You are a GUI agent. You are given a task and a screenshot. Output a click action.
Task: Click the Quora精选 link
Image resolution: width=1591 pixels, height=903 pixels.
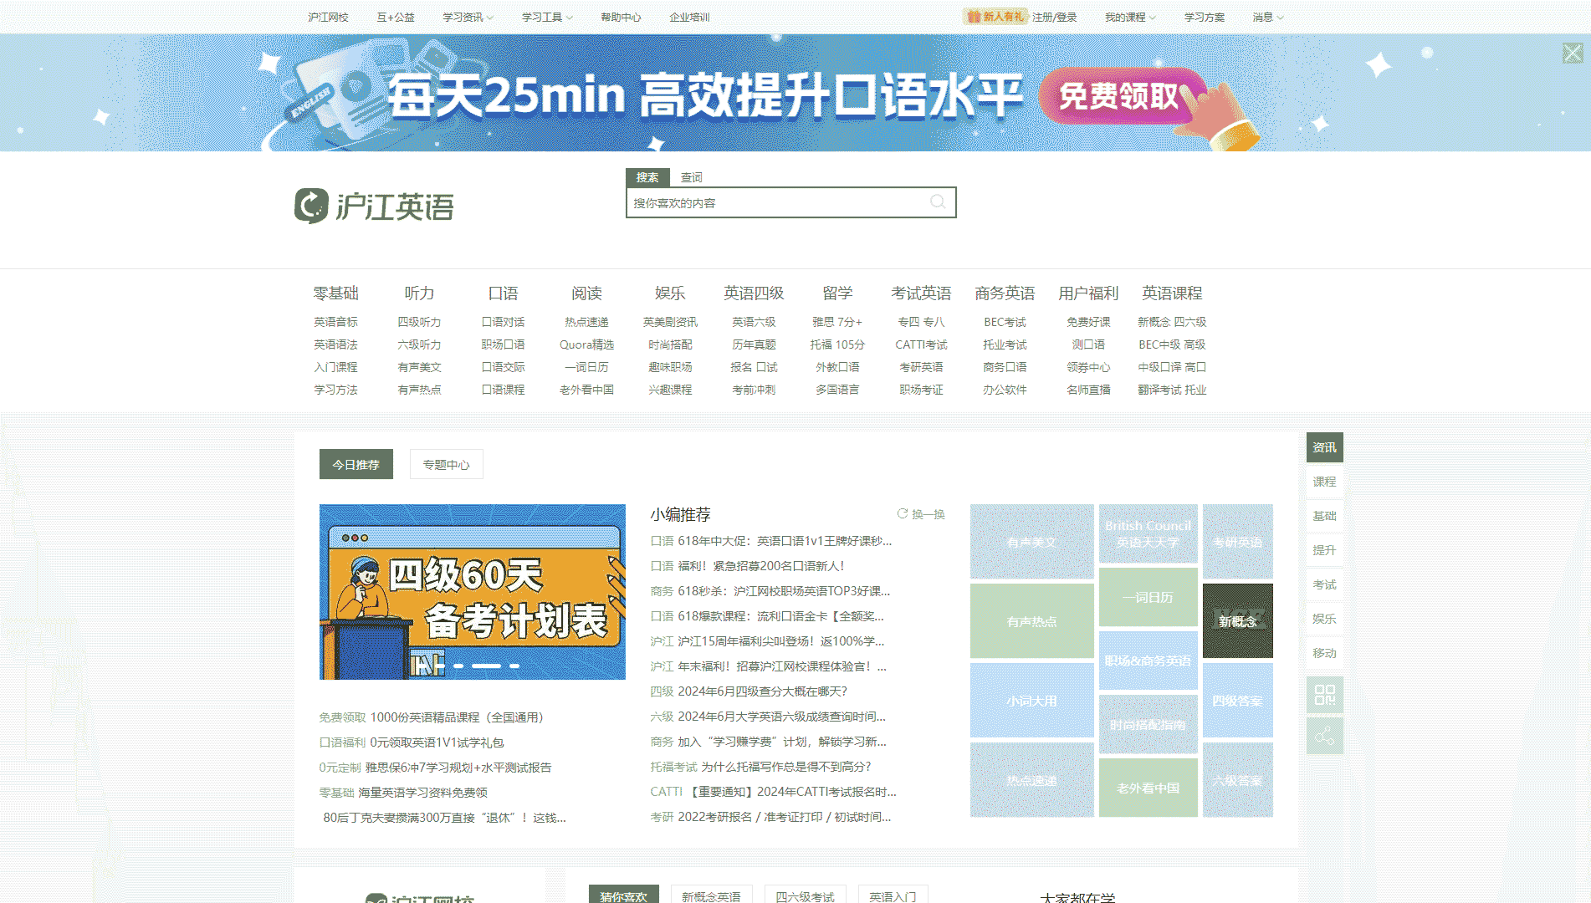coord(586,344)
